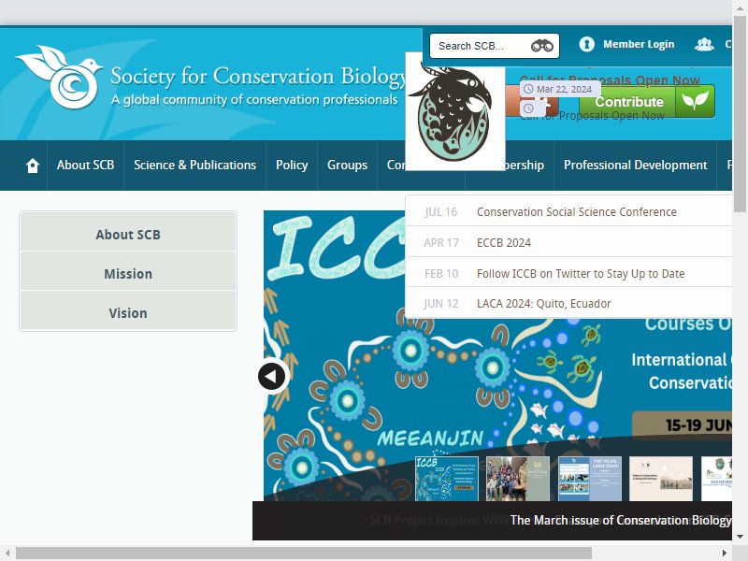Viewport: 748px width, 561px height.
Task: Click the home icon in navigation bar
Action: 33,165
